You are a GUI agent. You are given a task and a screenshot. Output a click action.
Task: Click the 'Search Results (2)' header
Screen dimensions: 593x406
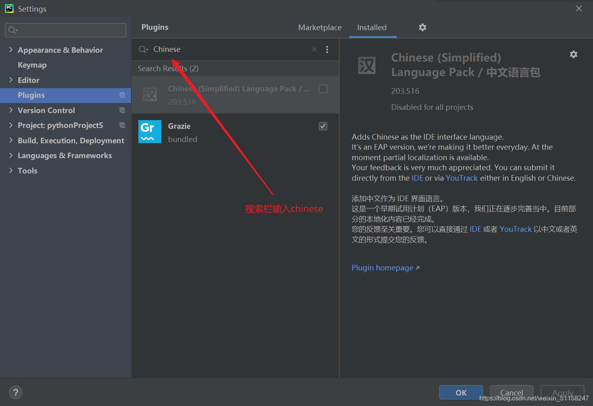pyautogui.click(x=168, y=68)
